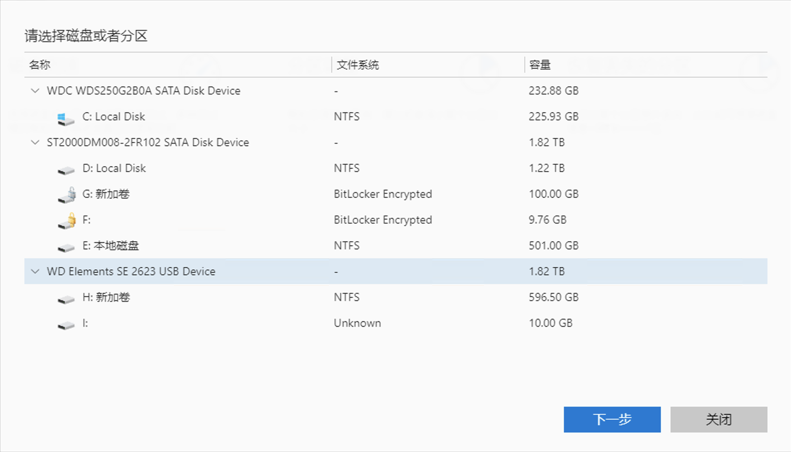This screenshot has height=452, width=791.
Task: Click BitLocker Encrypted in the F: row
Action: (383, 220)
